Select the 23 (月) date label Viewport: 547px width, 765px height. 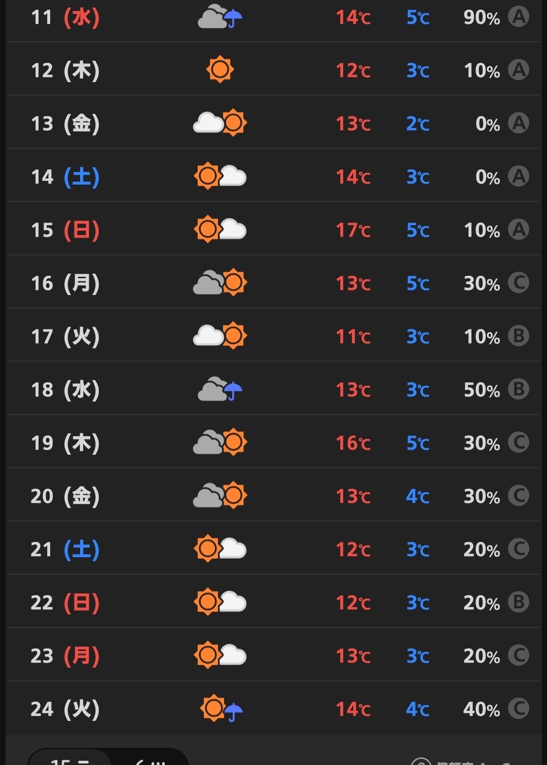[65, 655]
